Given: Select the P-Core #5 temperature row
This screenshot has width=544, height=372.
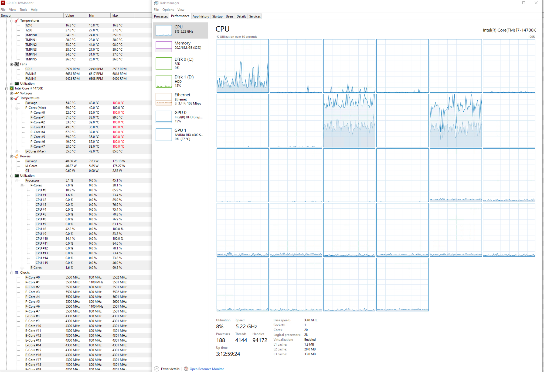Looking at the screenshot, I should (76, 137).
